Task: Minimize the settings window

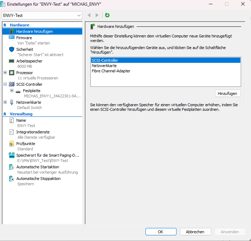Action: point(211,4)
